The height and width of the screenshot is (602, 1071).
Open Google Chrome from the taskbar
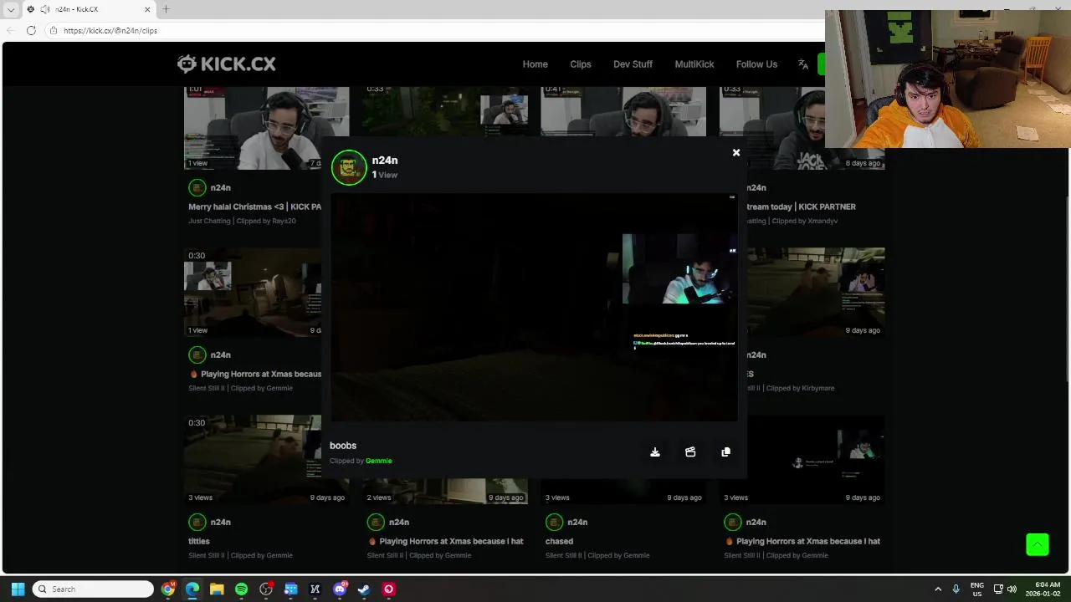(168, 589)
